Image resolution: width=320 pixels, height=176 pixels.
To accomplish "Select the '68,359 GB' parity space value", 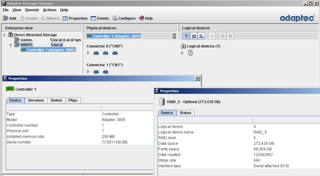I will tap(263, 149).
